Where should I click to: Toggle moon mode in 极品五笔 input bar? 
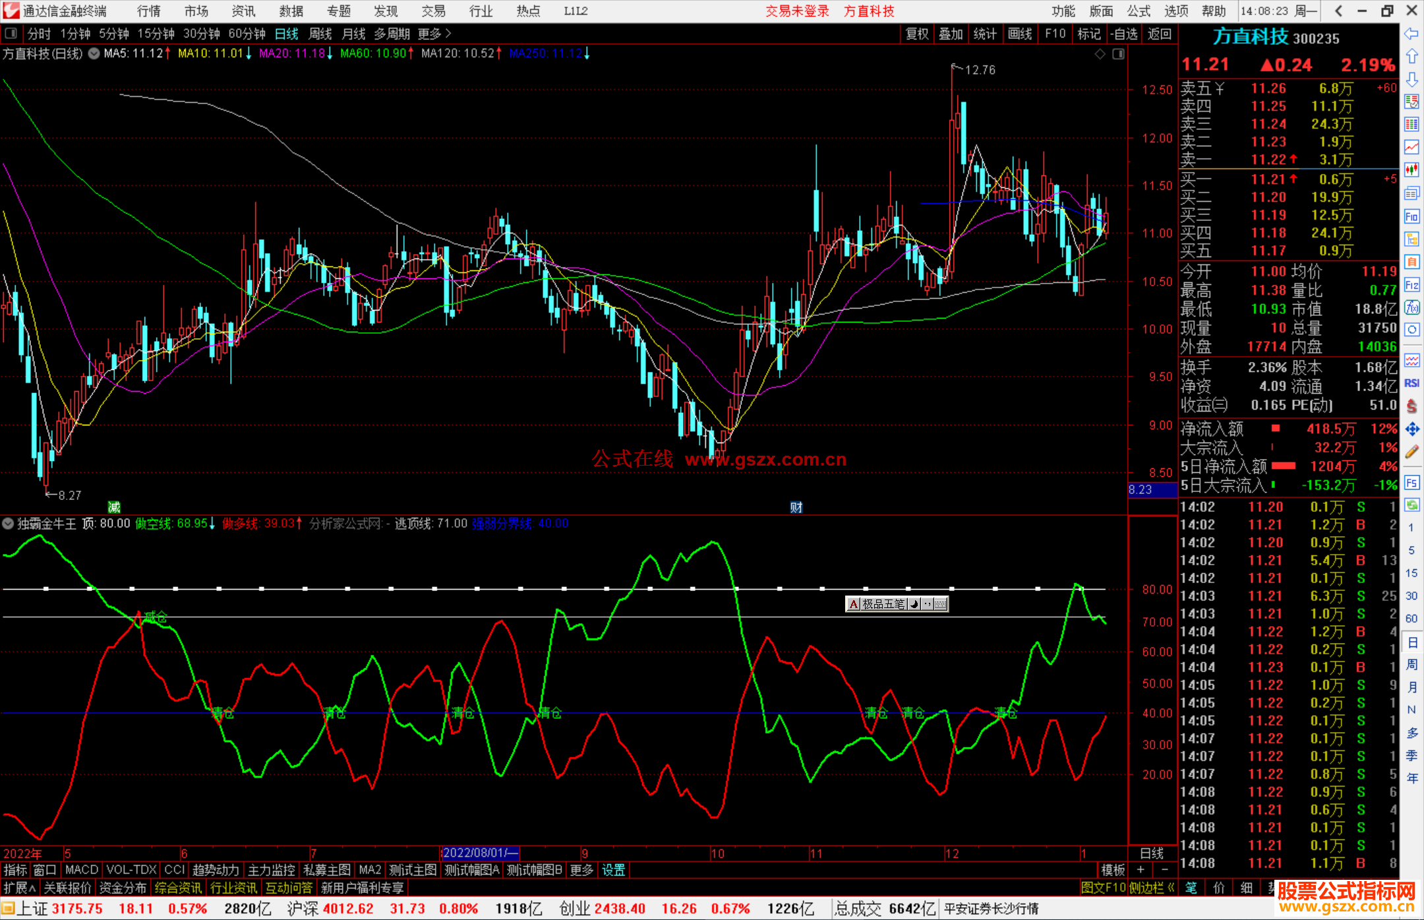pyautogui.click(x=914, y=604)
